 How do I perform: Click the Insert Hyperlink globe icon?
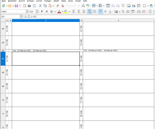coord(151,6)
